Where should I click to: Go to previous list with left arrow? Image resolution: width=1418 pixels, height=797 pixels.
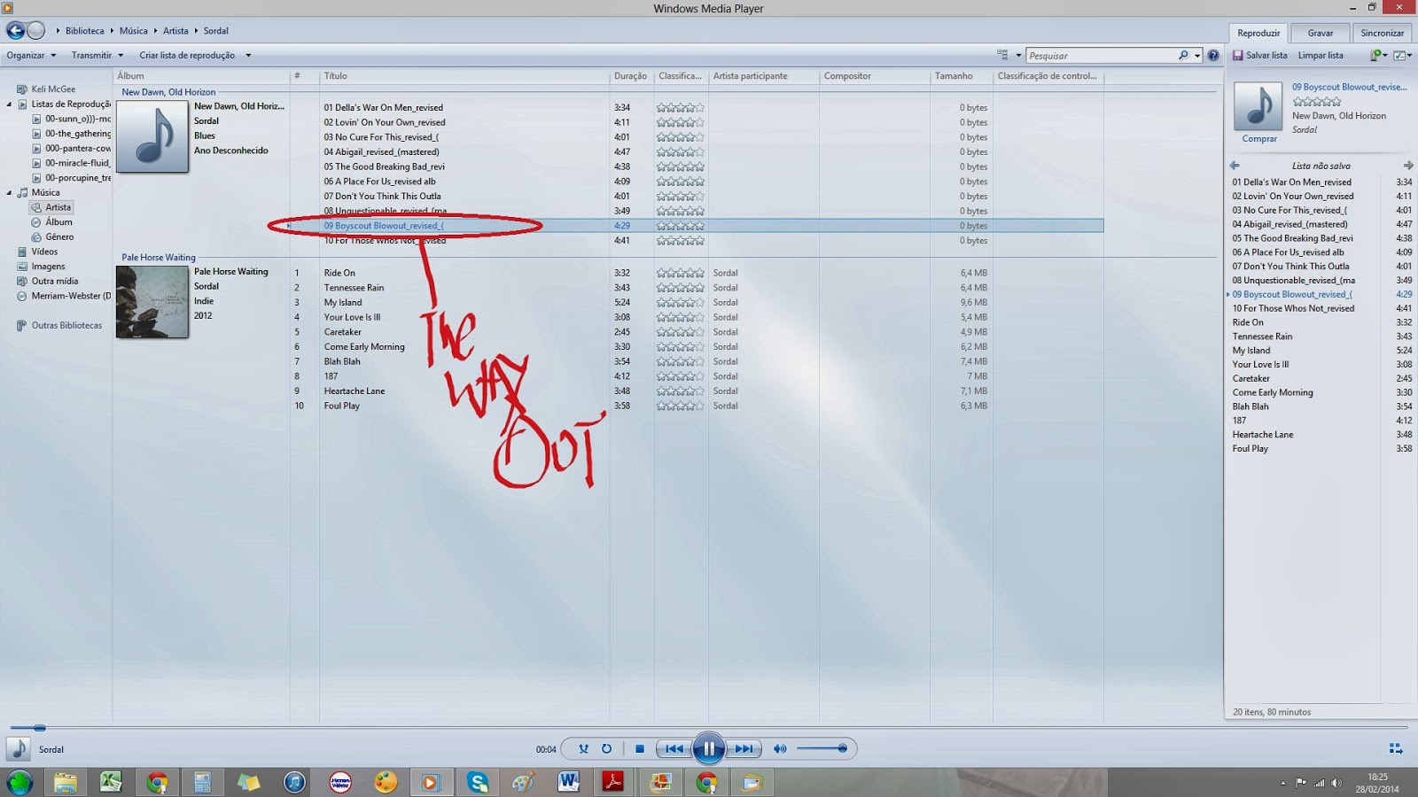tap(1235, 166)
